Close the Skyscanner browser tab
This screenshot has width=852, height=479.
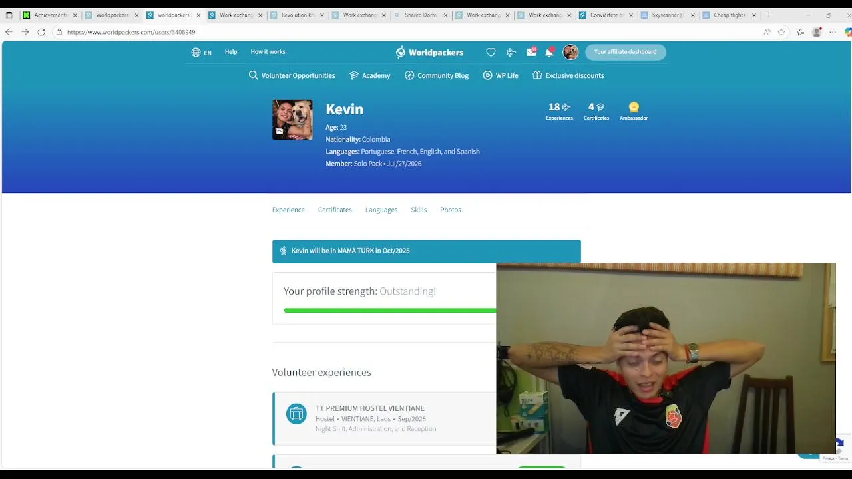[692, 15]
